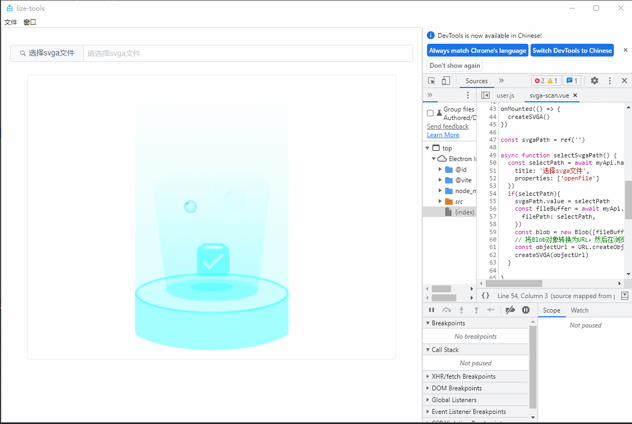Expand the src folder

pyautogui.click(x=440, y=201)
